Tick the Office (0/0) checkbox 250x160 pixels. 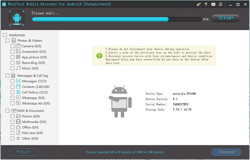(x=12, y=127)
